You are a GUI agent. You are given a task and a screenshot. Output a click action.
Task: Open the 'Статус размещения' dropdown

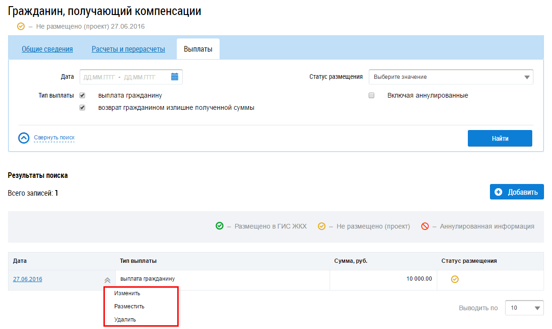point(451,77)
